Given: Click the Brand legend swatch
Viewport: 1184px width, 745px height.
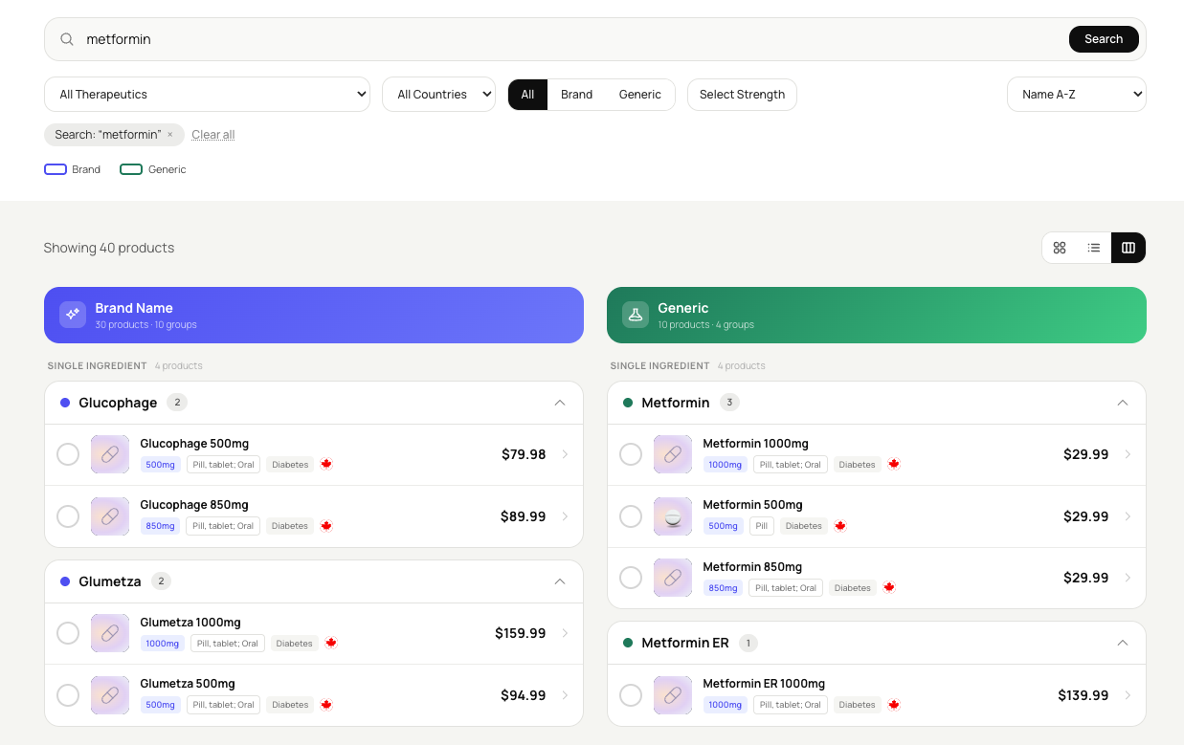Looking at the screenshot, I should 56,169.
